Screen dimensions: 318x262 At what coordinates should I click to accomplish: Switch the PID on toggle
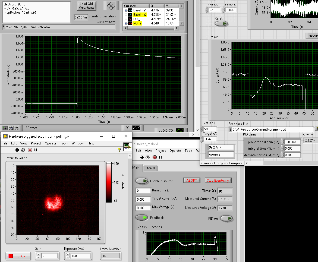tap(226, 218)
